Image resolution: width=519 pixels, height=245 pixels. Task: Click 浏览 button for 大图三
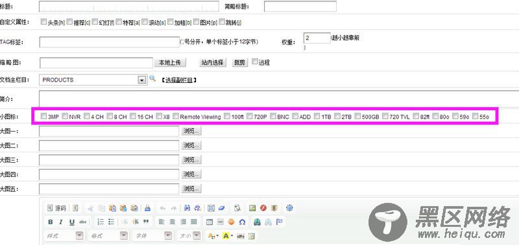(191, 160)
